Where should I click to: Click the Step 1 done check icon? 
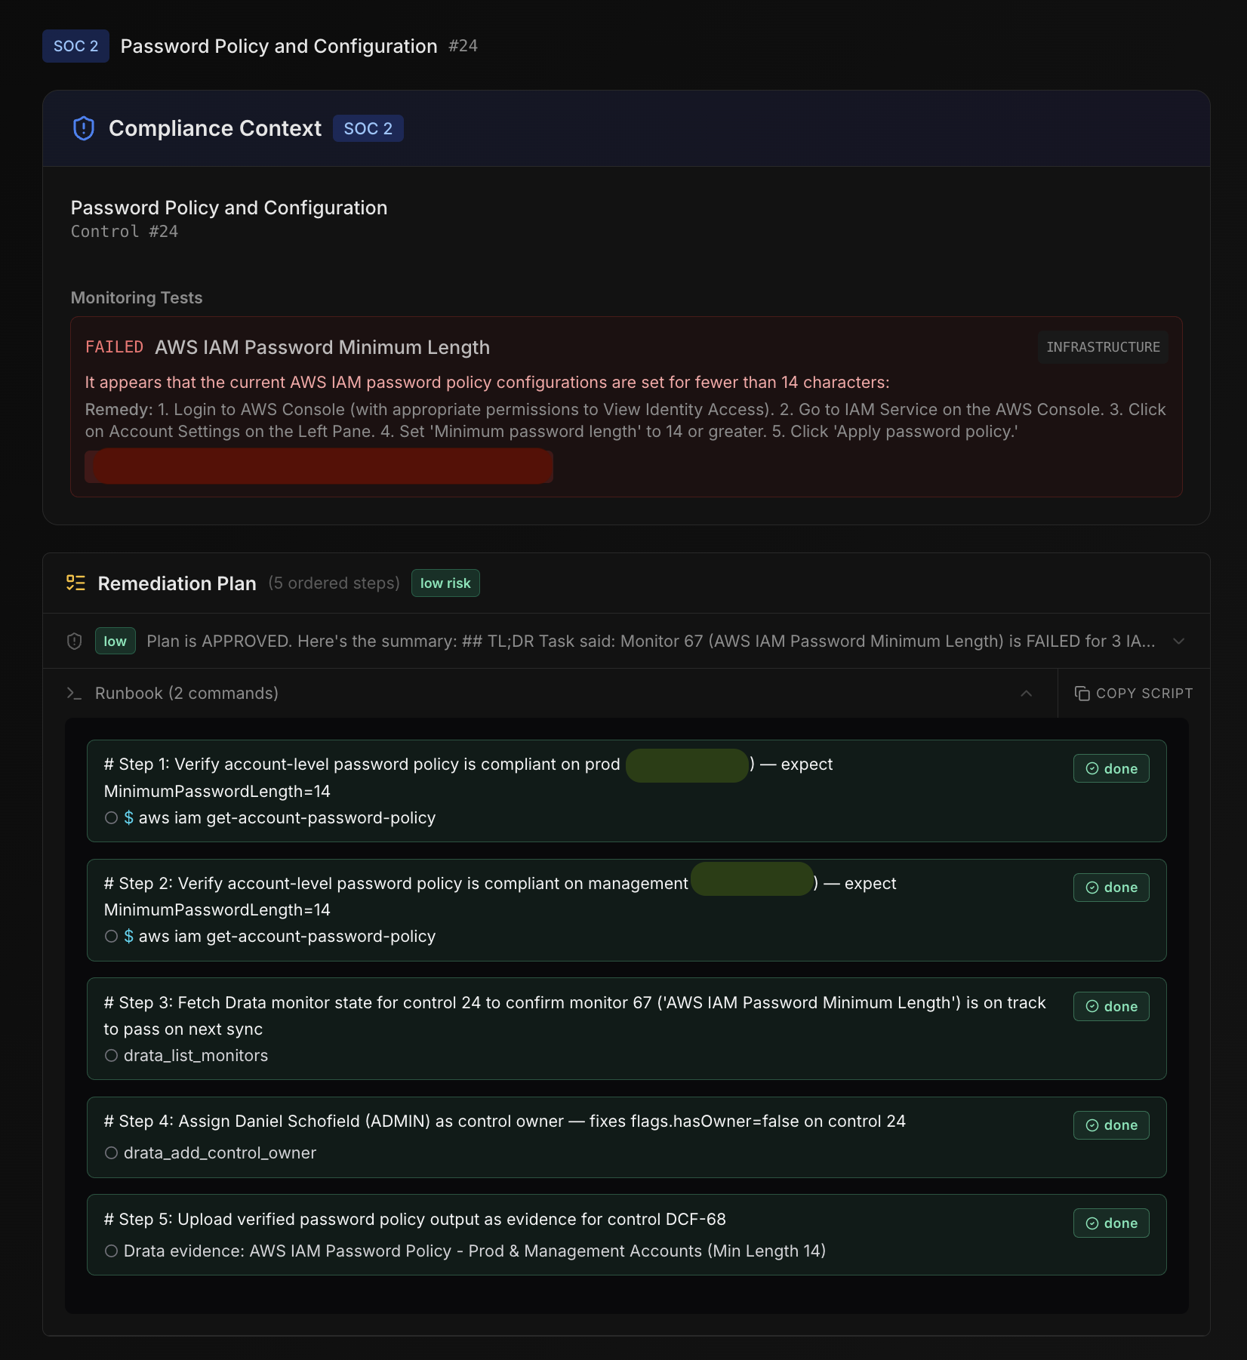click(1092, 768)
